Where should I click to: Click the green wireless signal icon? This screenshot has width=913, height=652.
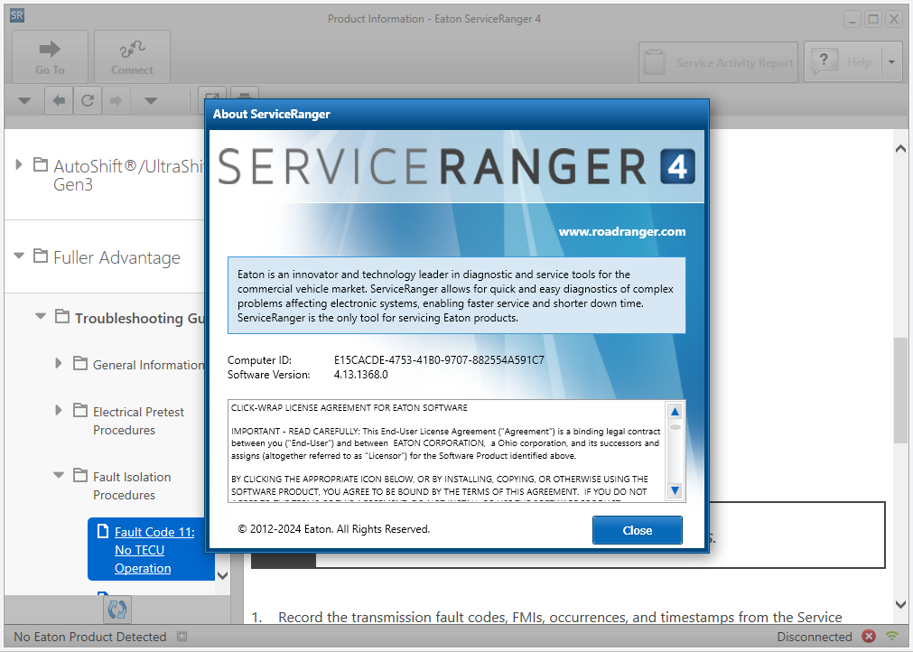[892, 637]
